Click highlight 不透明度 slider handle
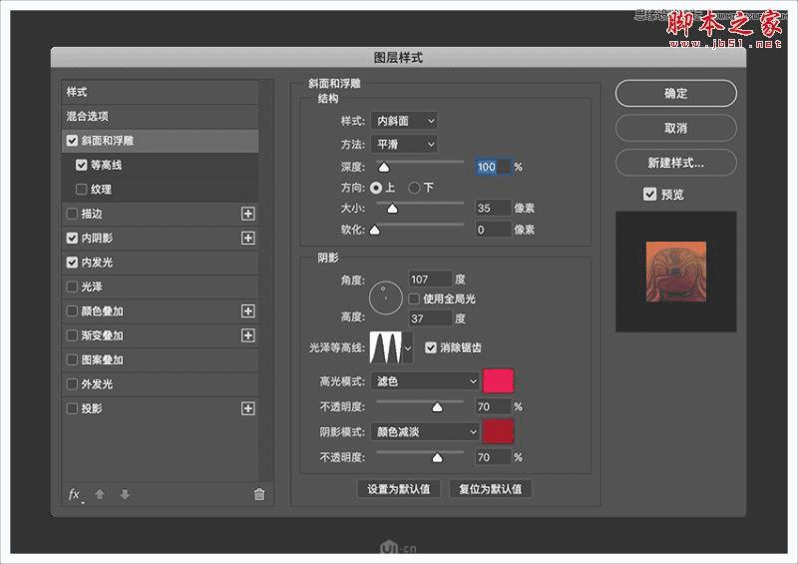This screenshot has height=564, width=798. tap(437, 407)
